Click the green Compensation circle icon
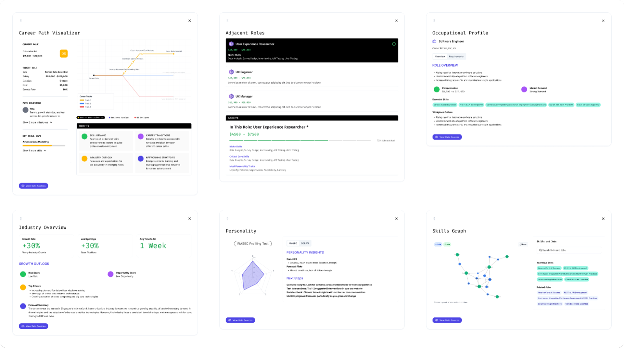 click(x=437, y=89)
